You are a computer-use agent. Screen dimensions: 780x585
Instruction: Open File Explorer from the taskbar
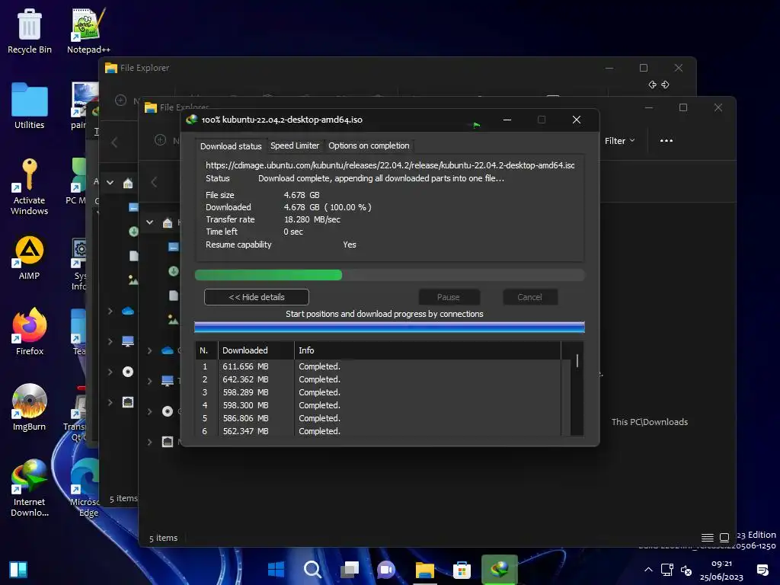pos(424,570)
